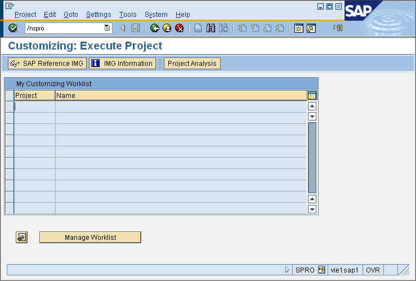Click the table configuration icon beside Name column
The height and width of the screenshot is (281, 416).
tap(312, 96)
